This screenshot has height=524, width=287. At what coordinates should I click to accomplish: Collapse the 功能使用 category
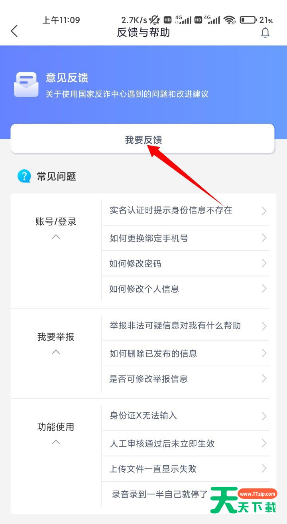point(56,442)
